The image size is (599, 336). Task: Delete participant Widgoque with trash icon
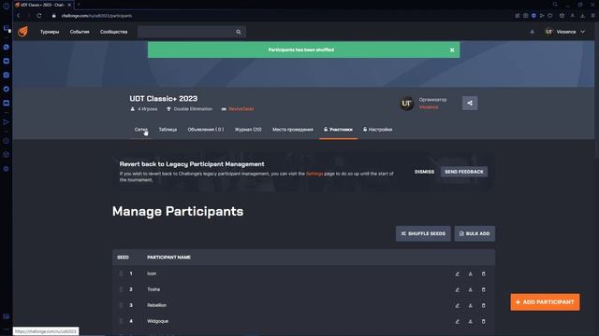pos(483,321)
